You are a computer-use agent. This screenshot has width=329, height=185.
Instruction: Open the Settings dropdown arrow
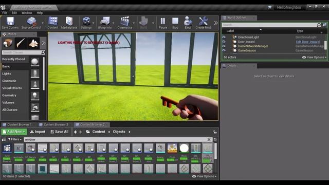pos(94,23)
